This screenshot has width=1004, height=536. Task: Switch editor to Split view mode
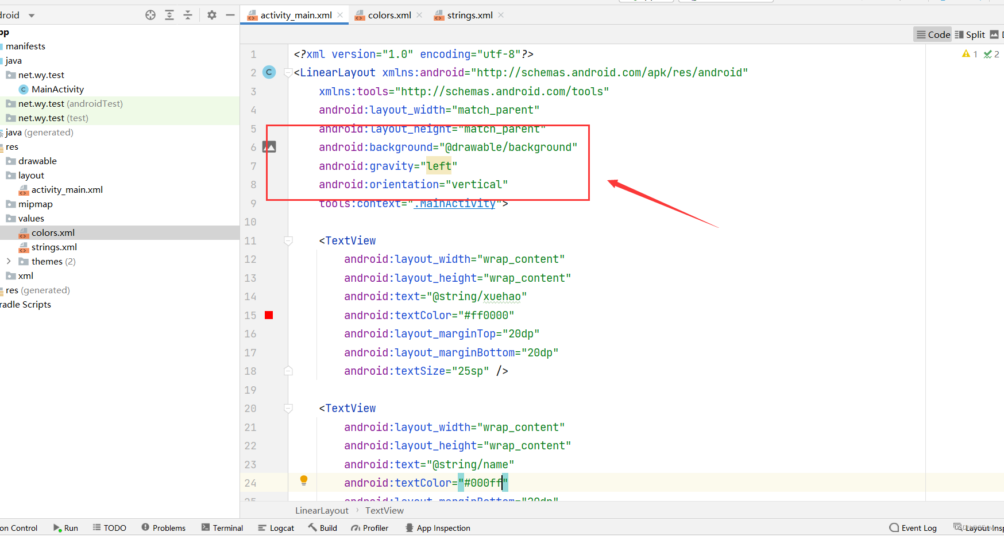(970, 34)
